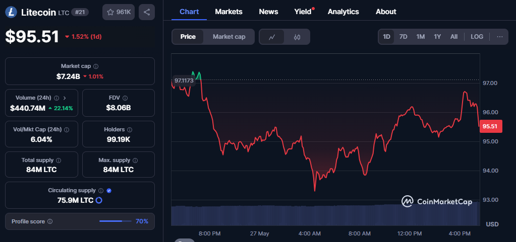Click the 8:00 PM time axis label
Screen dimensions: 516x242
pyautogui.click(x=210, y=233)
